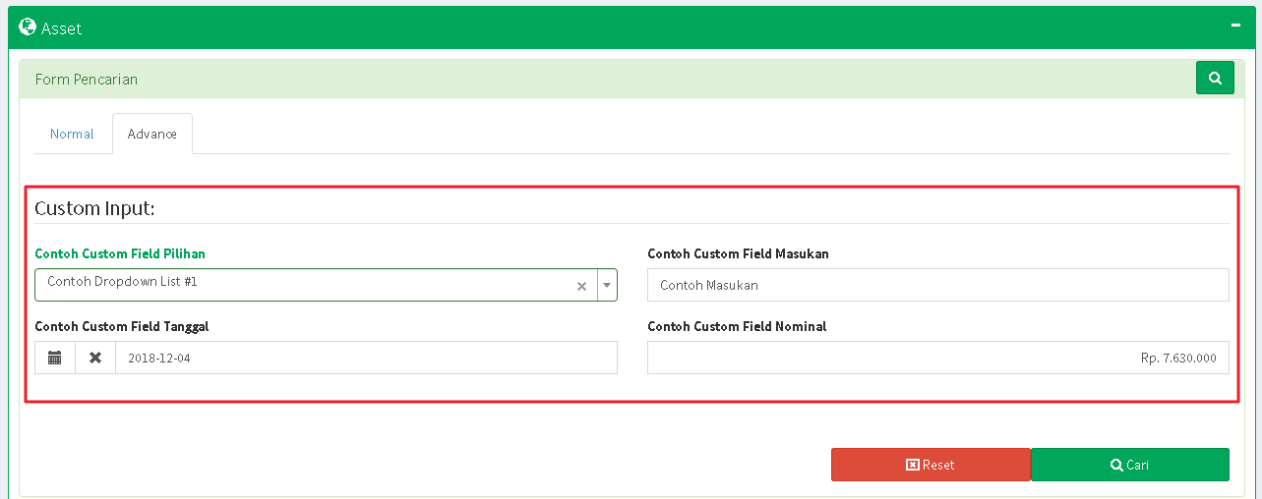The height and width of the screenshot is (499, 1262).
Task: Click the Asset panel title
Action: (61, 28)
